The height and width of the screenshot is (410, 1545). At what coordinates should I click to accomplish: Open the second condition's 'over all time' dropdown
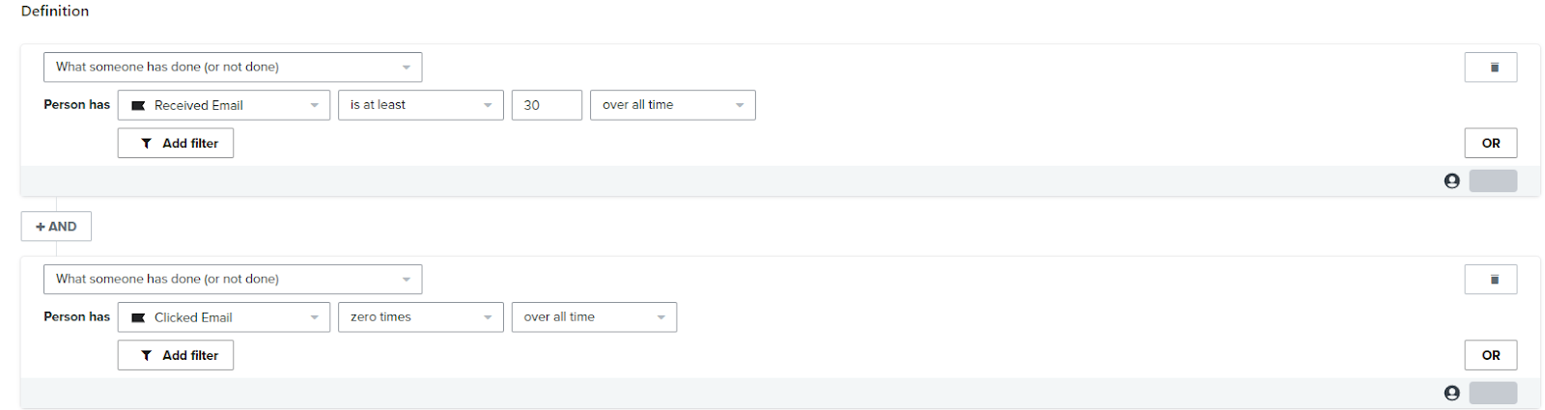coord(594,317)
